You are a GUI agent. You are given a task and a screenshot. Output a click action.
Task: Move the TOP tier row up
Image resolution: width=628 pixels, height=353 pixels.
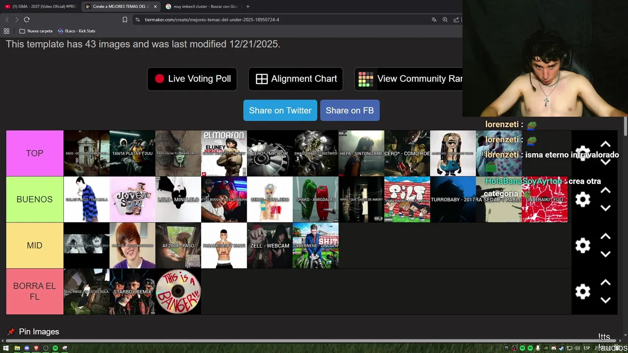tap(605, 144)
